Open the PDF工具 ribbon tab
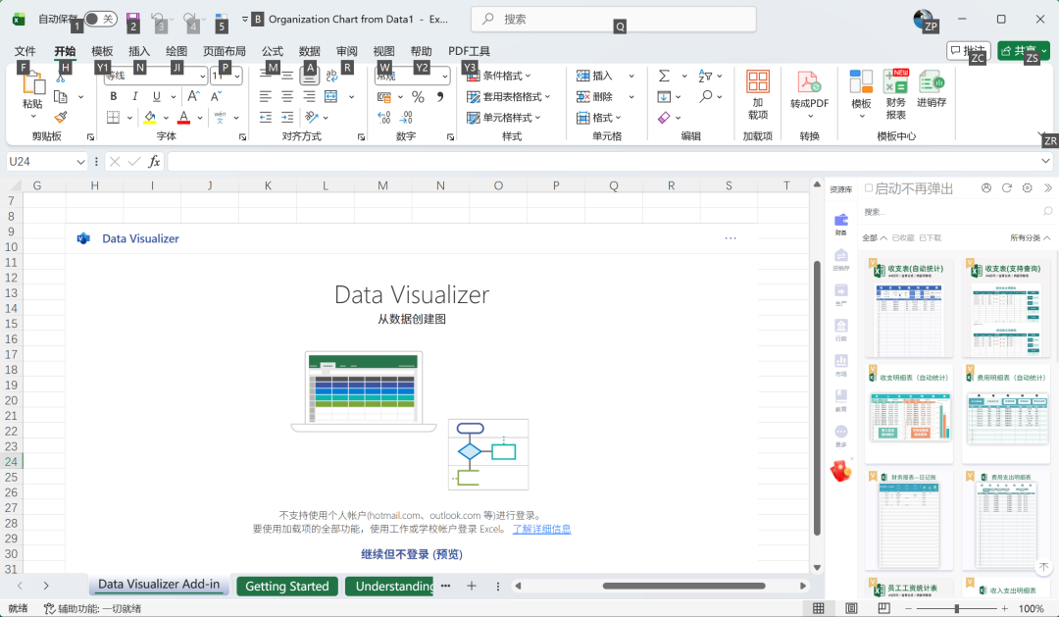This screenshot has height=617, width=1059. pos(469,51)
